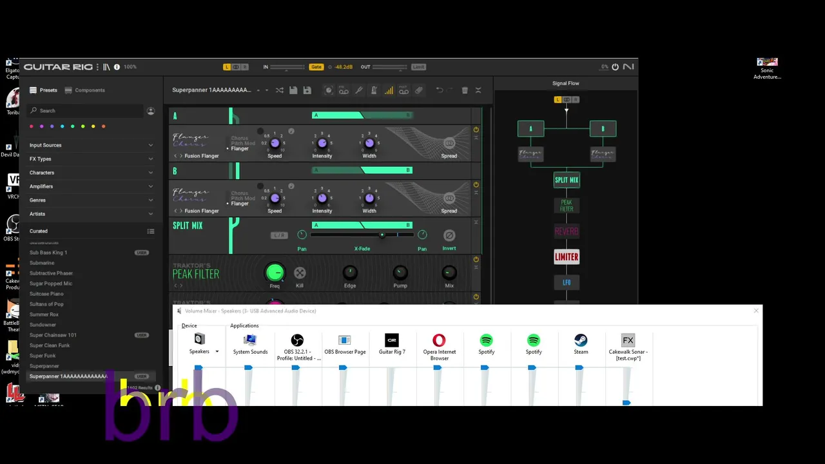Save the current preset
The width and height of the screenshot is (825, 464).
click(293, 90)
